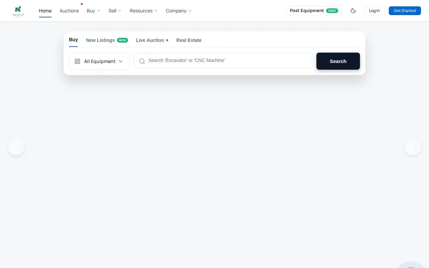The height and width of the screenshot is (268, 429).
Task: Click the Nextep logo
Action: pyautogui.click(x=18, y=11)
